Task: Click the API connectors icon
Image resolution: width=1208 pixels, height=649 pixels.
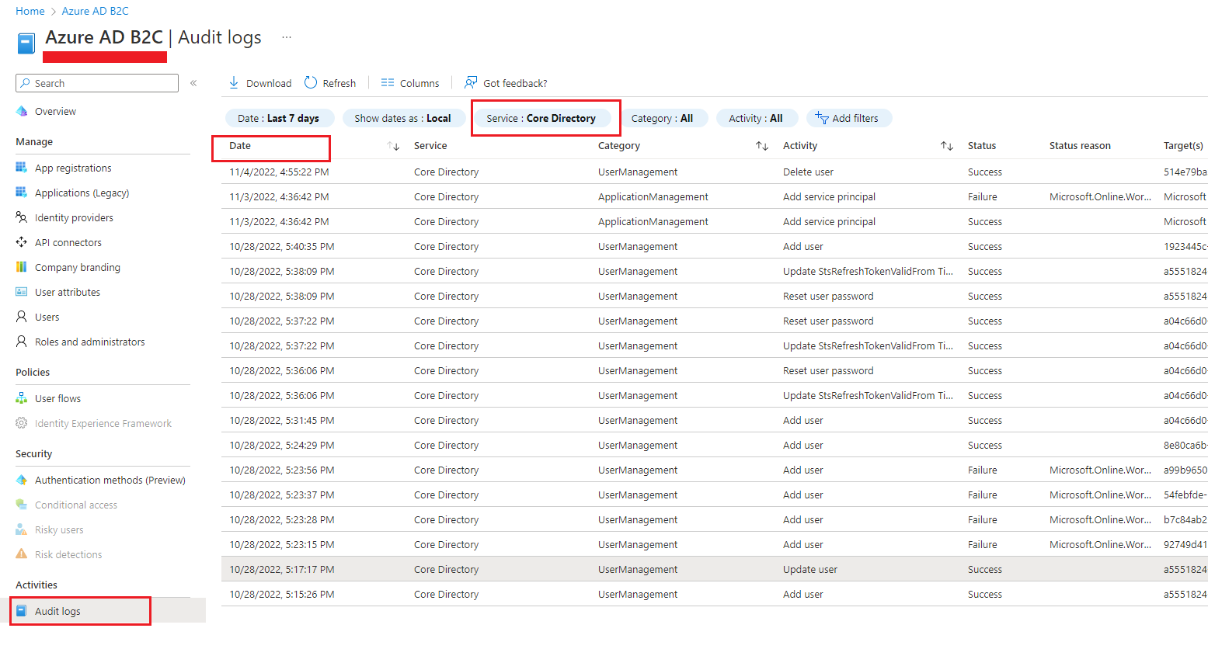Action: (22, 242)
